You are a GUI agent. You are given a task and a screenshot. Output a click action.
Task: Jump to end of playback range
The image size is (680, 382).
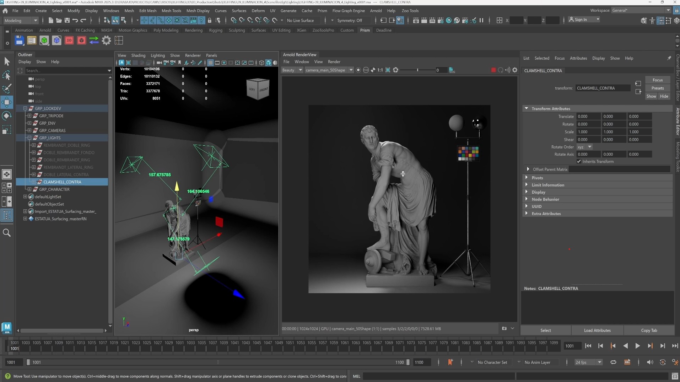(x=675, y=346)
